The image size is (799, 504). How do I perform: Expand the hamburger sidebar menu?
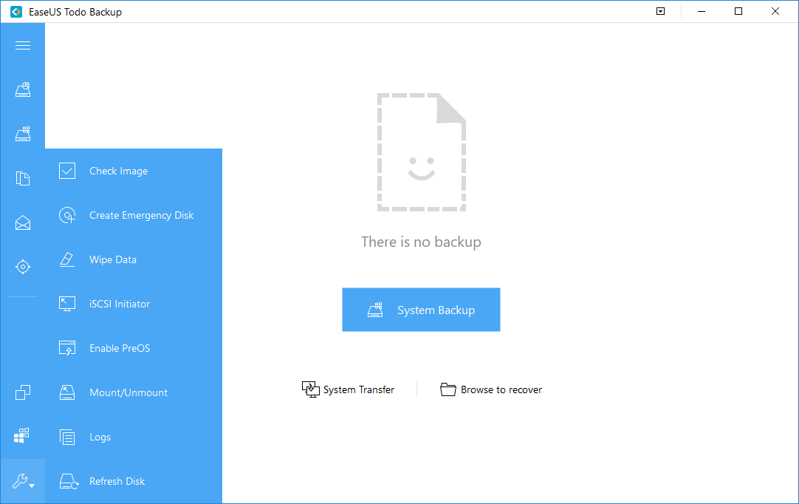23,45
